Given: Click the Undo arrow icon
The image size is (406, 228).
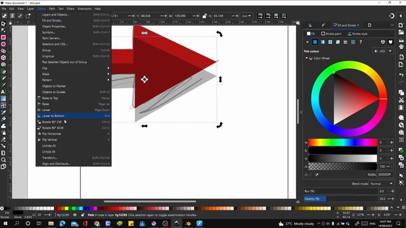Looking at the screenshot, I should tap(401, 75).
